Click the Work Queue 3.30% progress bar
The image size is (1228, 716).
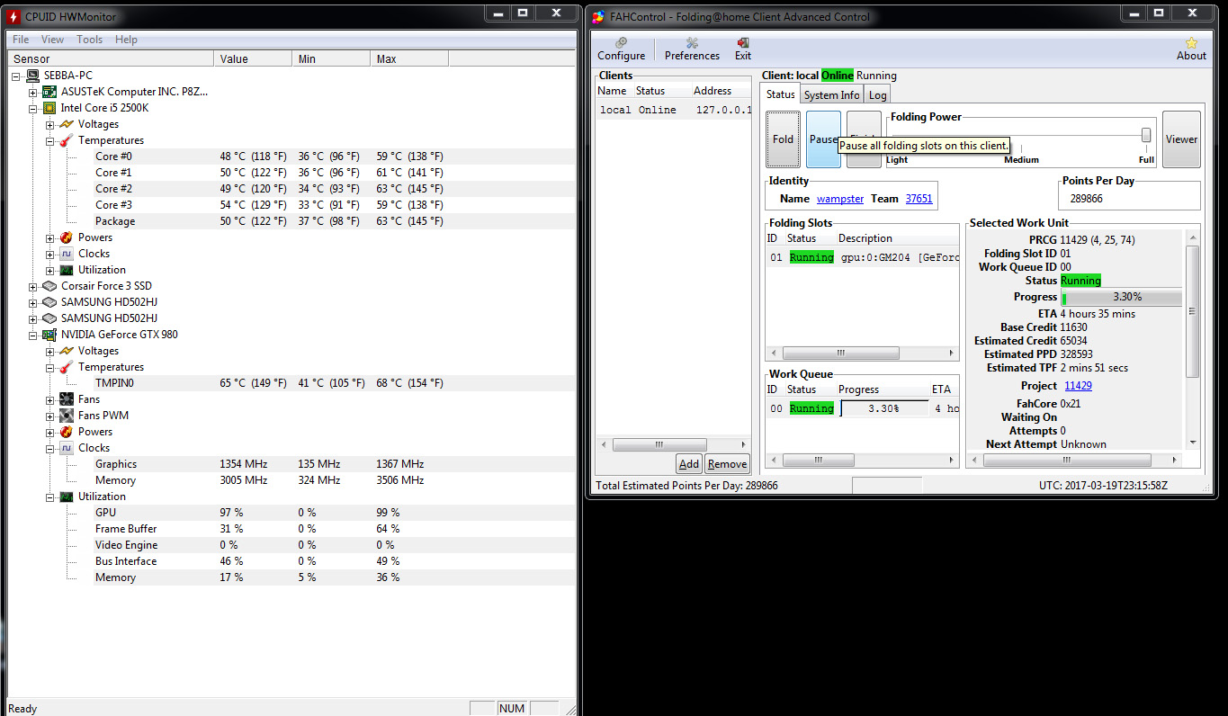[x=884, y=408]
